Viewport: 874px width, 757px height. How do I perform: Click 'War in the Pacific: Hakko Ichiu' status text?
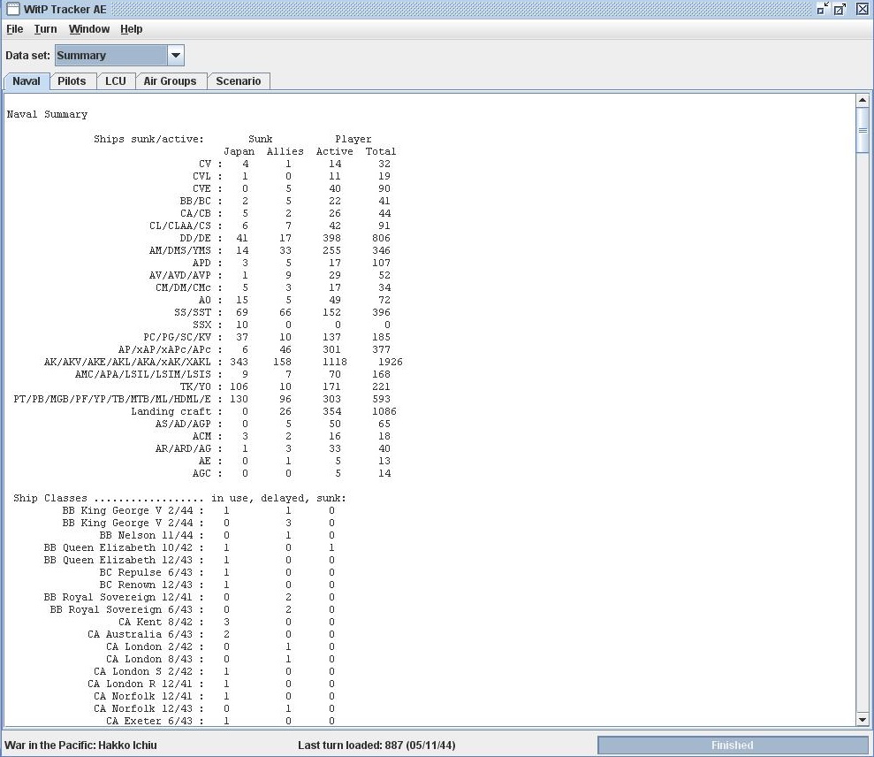pyautogui.click(x=80, y=746)
